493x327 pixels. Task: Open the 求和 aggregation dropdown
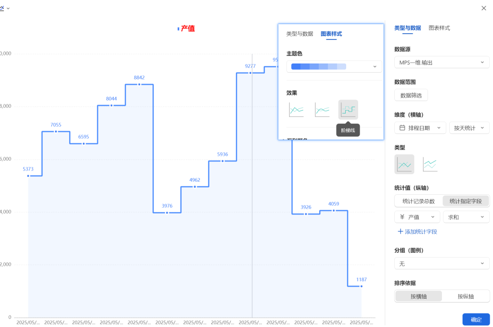click(466, 217)
